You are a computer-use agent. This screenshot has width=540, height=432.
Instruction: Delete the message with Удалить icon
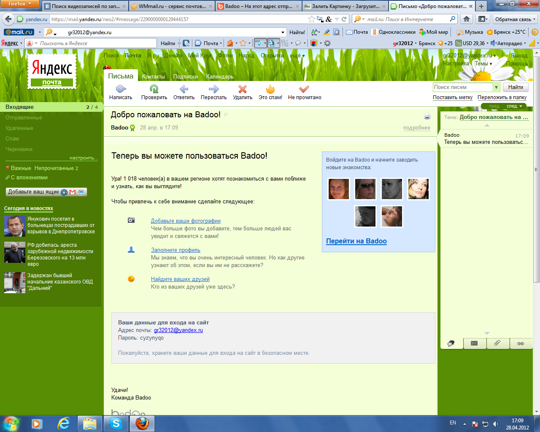[243, 89]
